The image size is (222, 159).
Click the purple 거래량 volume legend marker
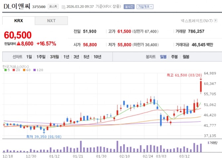tap(209, 142)
